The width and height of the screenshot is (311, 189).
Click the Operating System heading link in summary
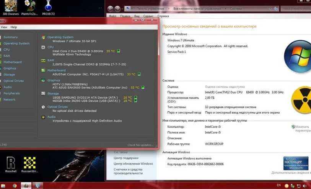60,37
